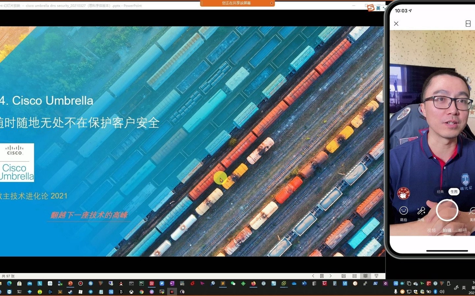
Task: Switch to the 拍摄 camera tab
Action: click(x=447, y=230)
